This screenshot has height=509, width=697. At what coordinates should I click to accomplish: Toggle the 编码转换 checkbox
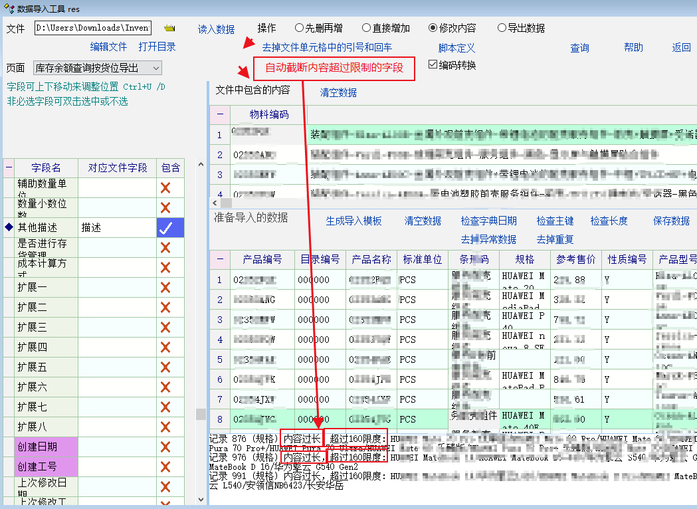[x=433, y=64]
